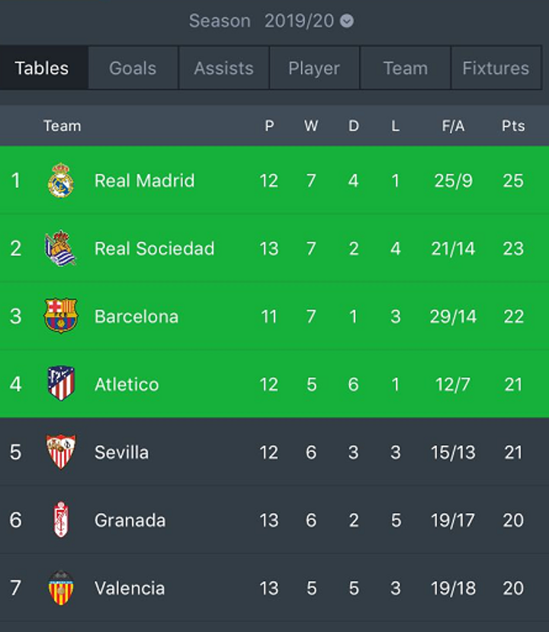Open the 2019/20 season selector
This screenshot has height=632, width=549.
coord(299,21)
